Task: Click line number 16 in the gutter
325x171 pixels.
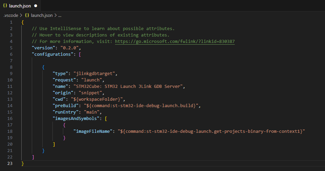Action: pyautogui.click(x=10, y=118)
